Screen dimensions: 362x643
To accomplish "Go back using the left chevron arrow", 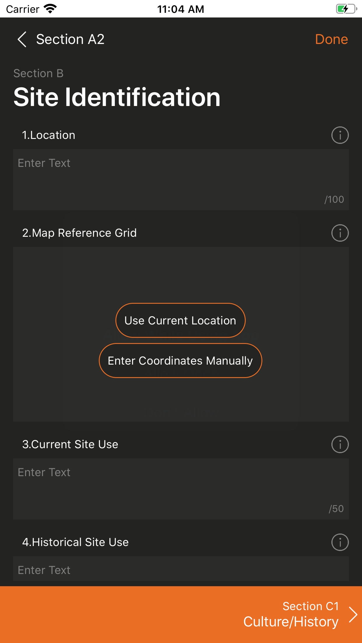I will coord(22,39).
